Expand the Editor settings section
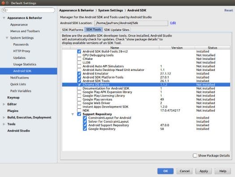The height and width of the screenshot is (177, 235). pos(4,104)
